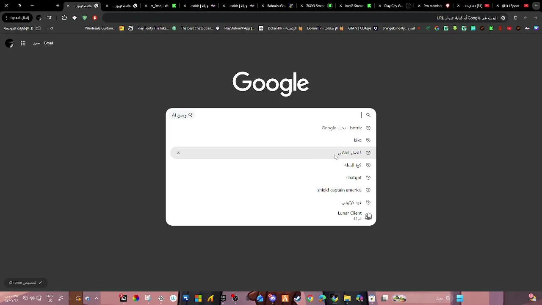Switch to the "Play City" tab
This screenshot has width=542, height=305.
(x=394, y=6)
